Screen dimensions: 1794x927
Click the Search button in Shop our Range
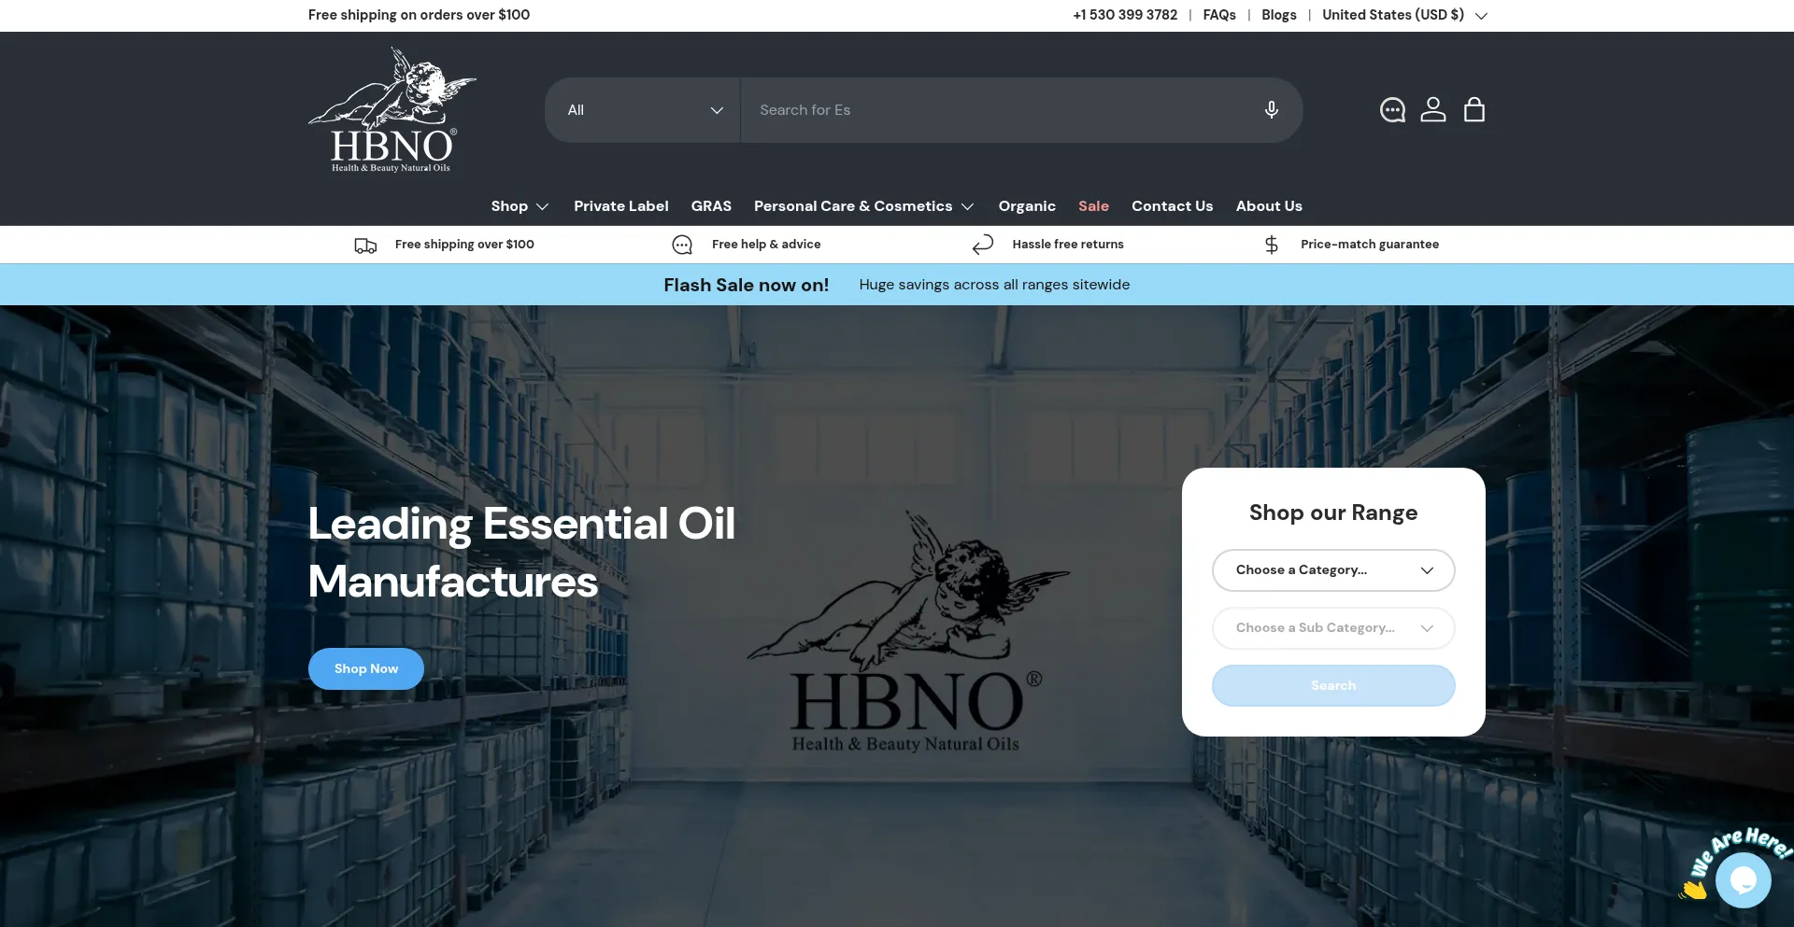(x=1333, y=686)
